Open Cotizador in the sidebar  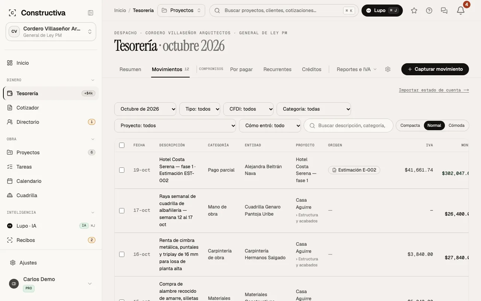[x=51, y=108]
